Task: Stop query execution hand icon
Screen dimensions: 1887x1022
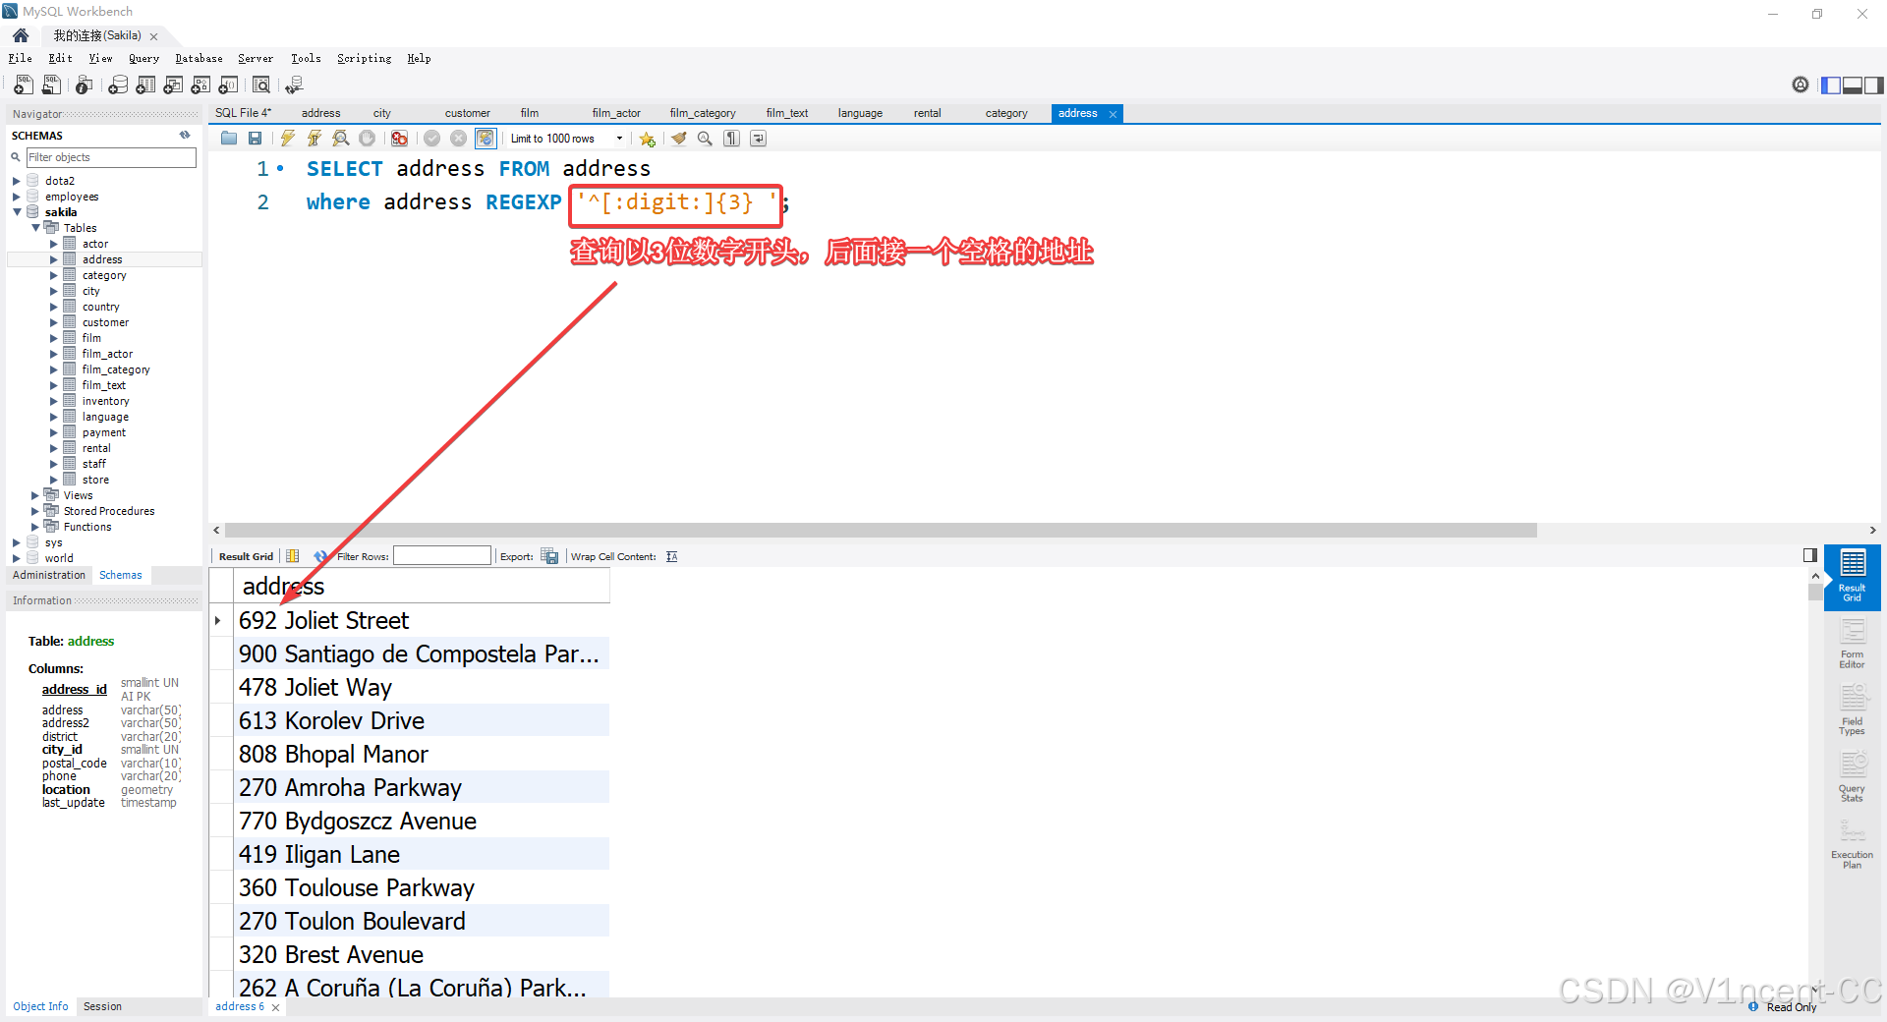Action: click(x=367, y=139)
